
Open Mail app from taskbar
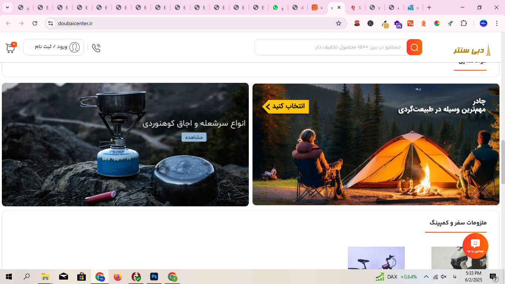click(64, 277)
